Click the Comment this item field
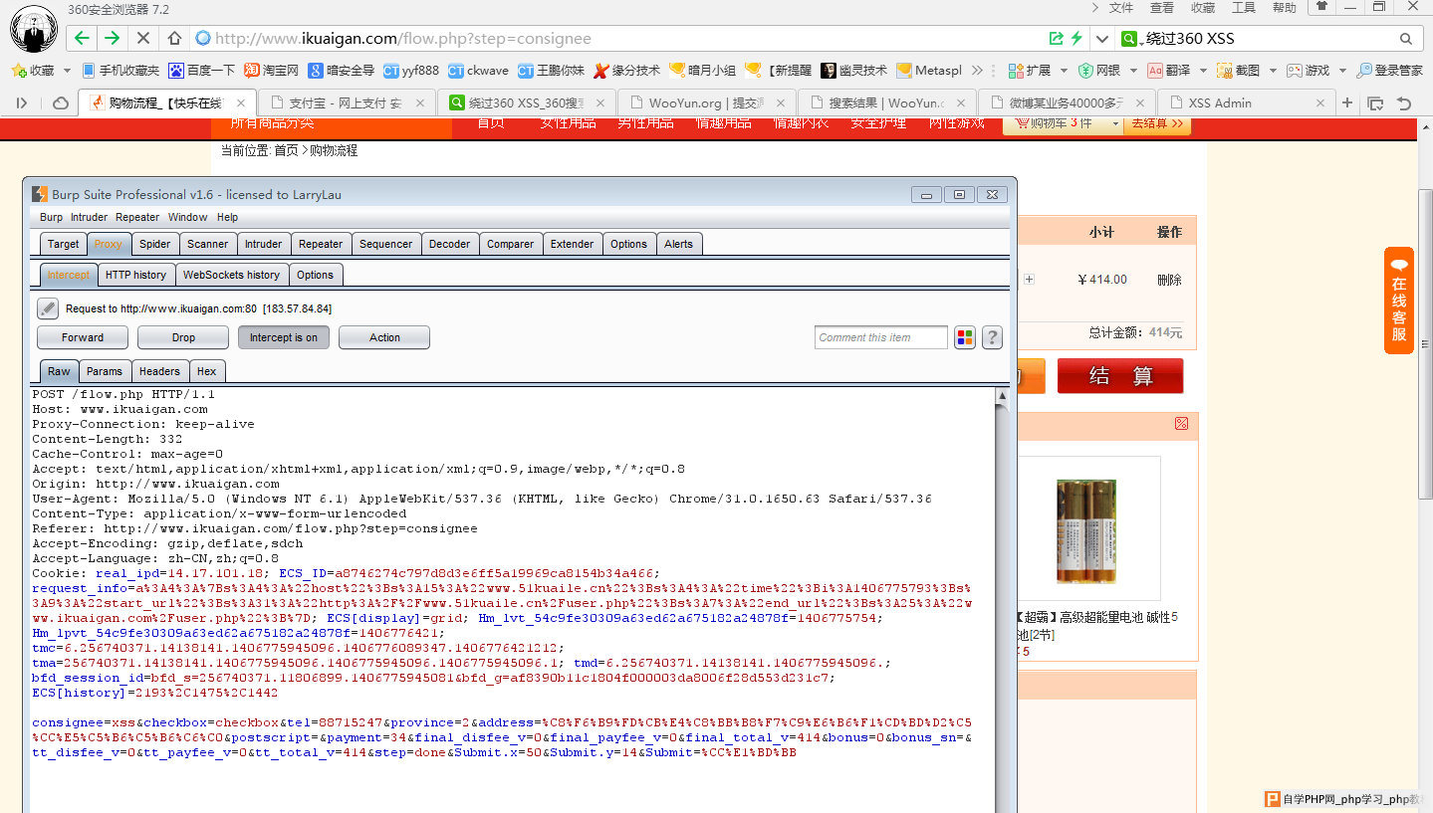 coord(881,337)
